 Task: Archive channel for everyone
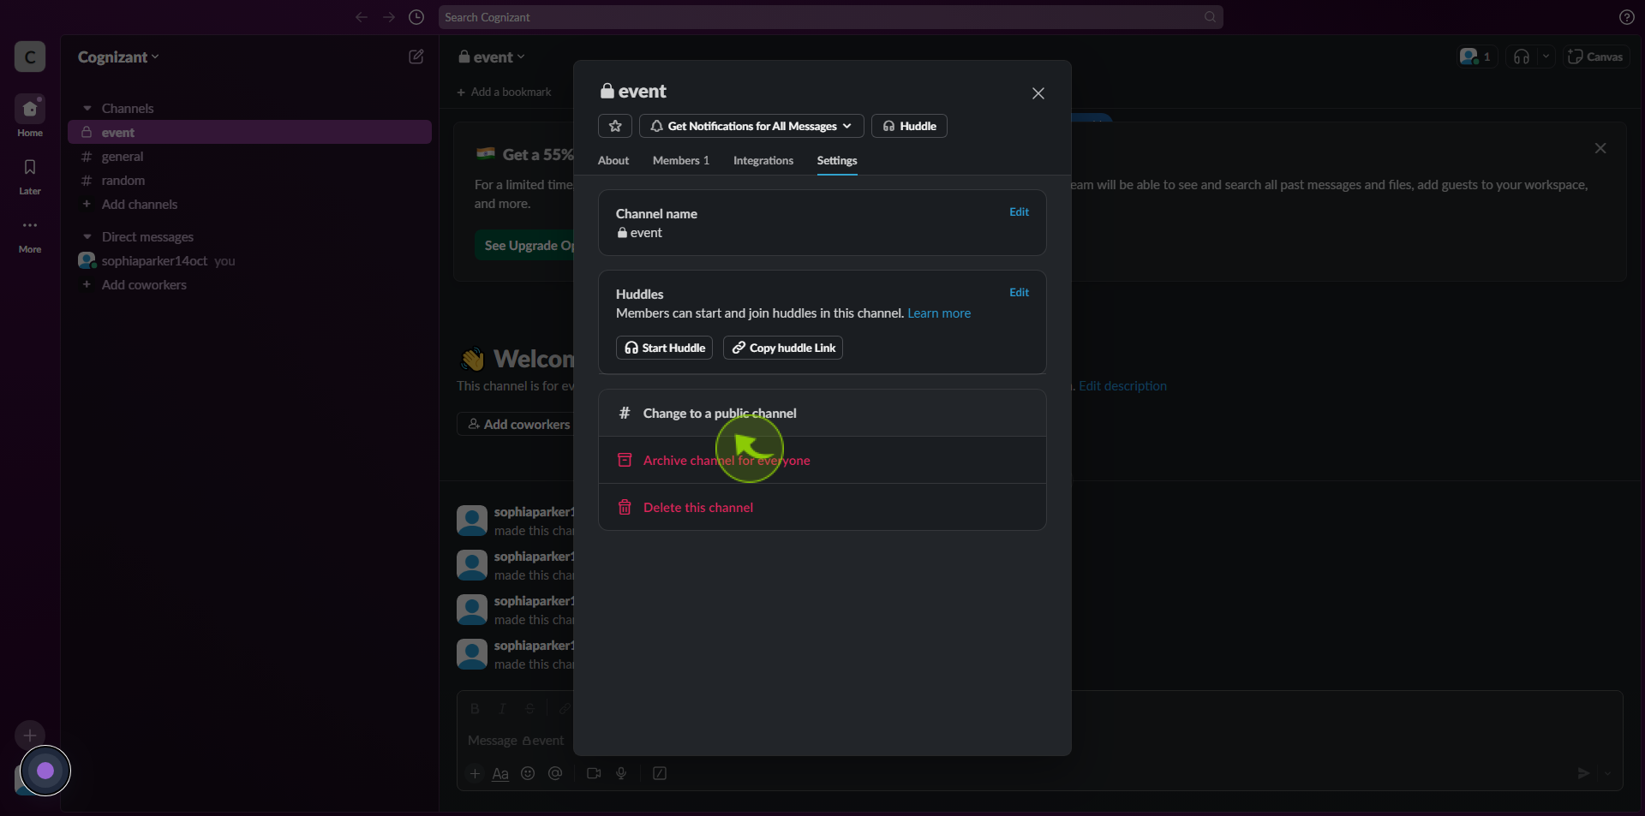point(822,461)
